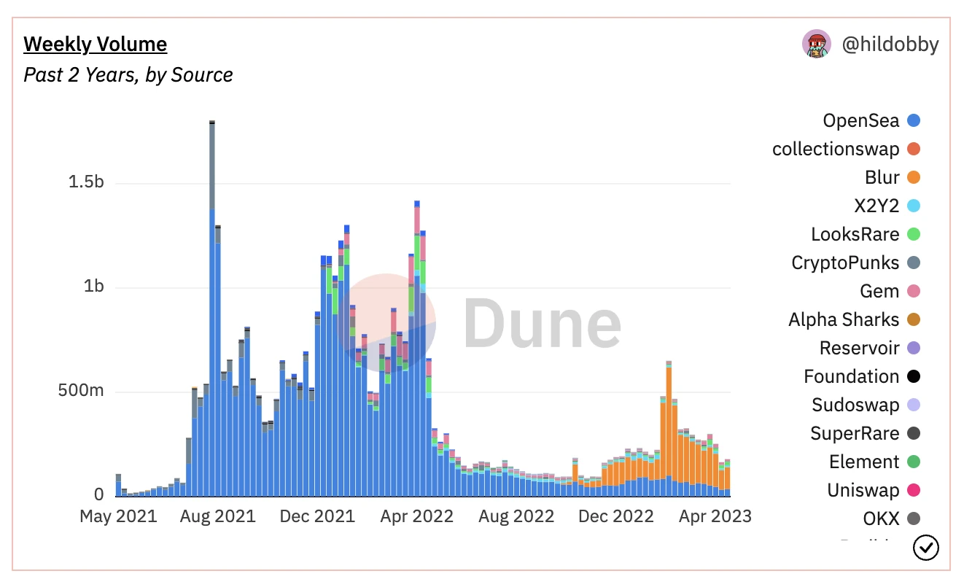Image resolution: width=964 pixels, height=579 pixels.
Task: Toggle the Blur legend series
Action: [882, 177]
